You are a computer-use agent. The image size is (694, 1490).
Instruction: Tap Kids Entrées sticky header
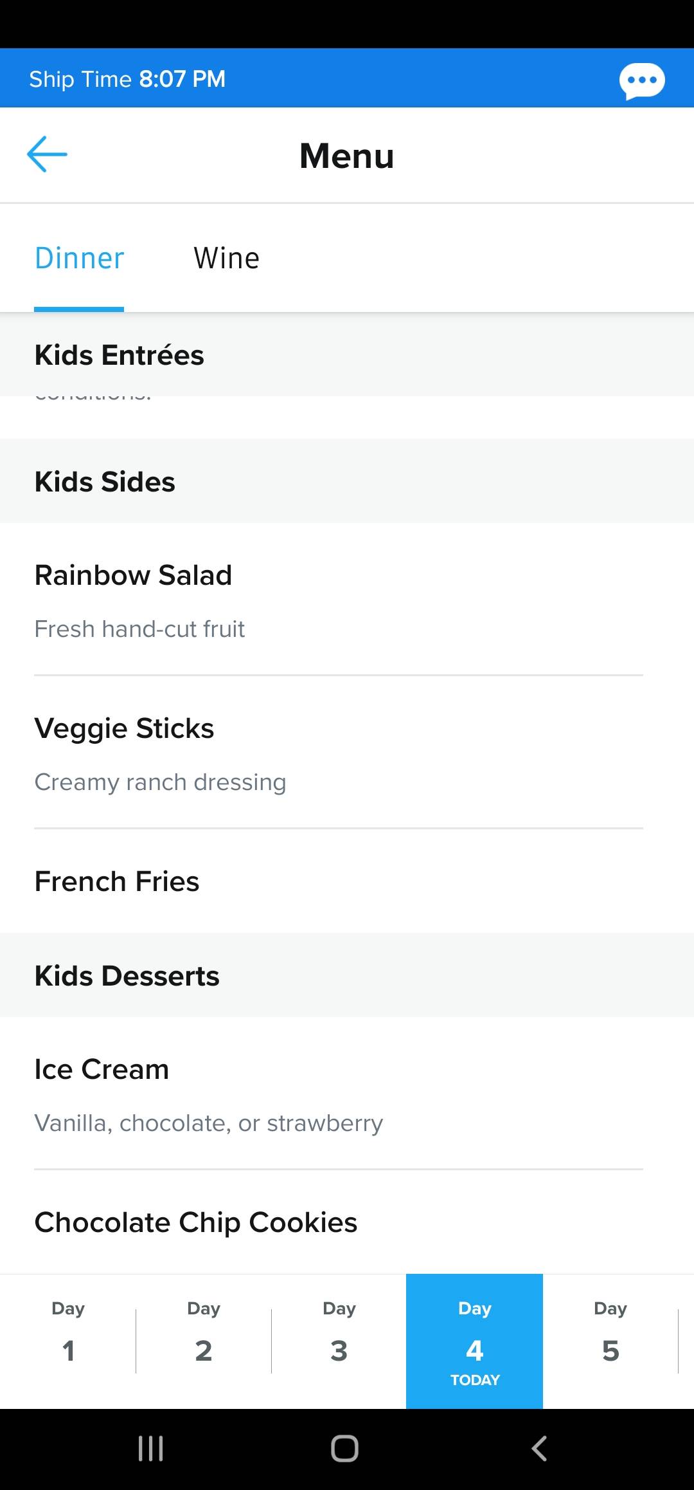(347, 354)
